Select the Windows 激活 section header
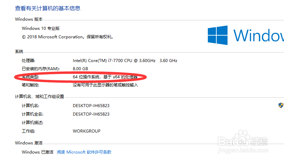This screenshot has width=284, height=160. [x=29, y=143]
